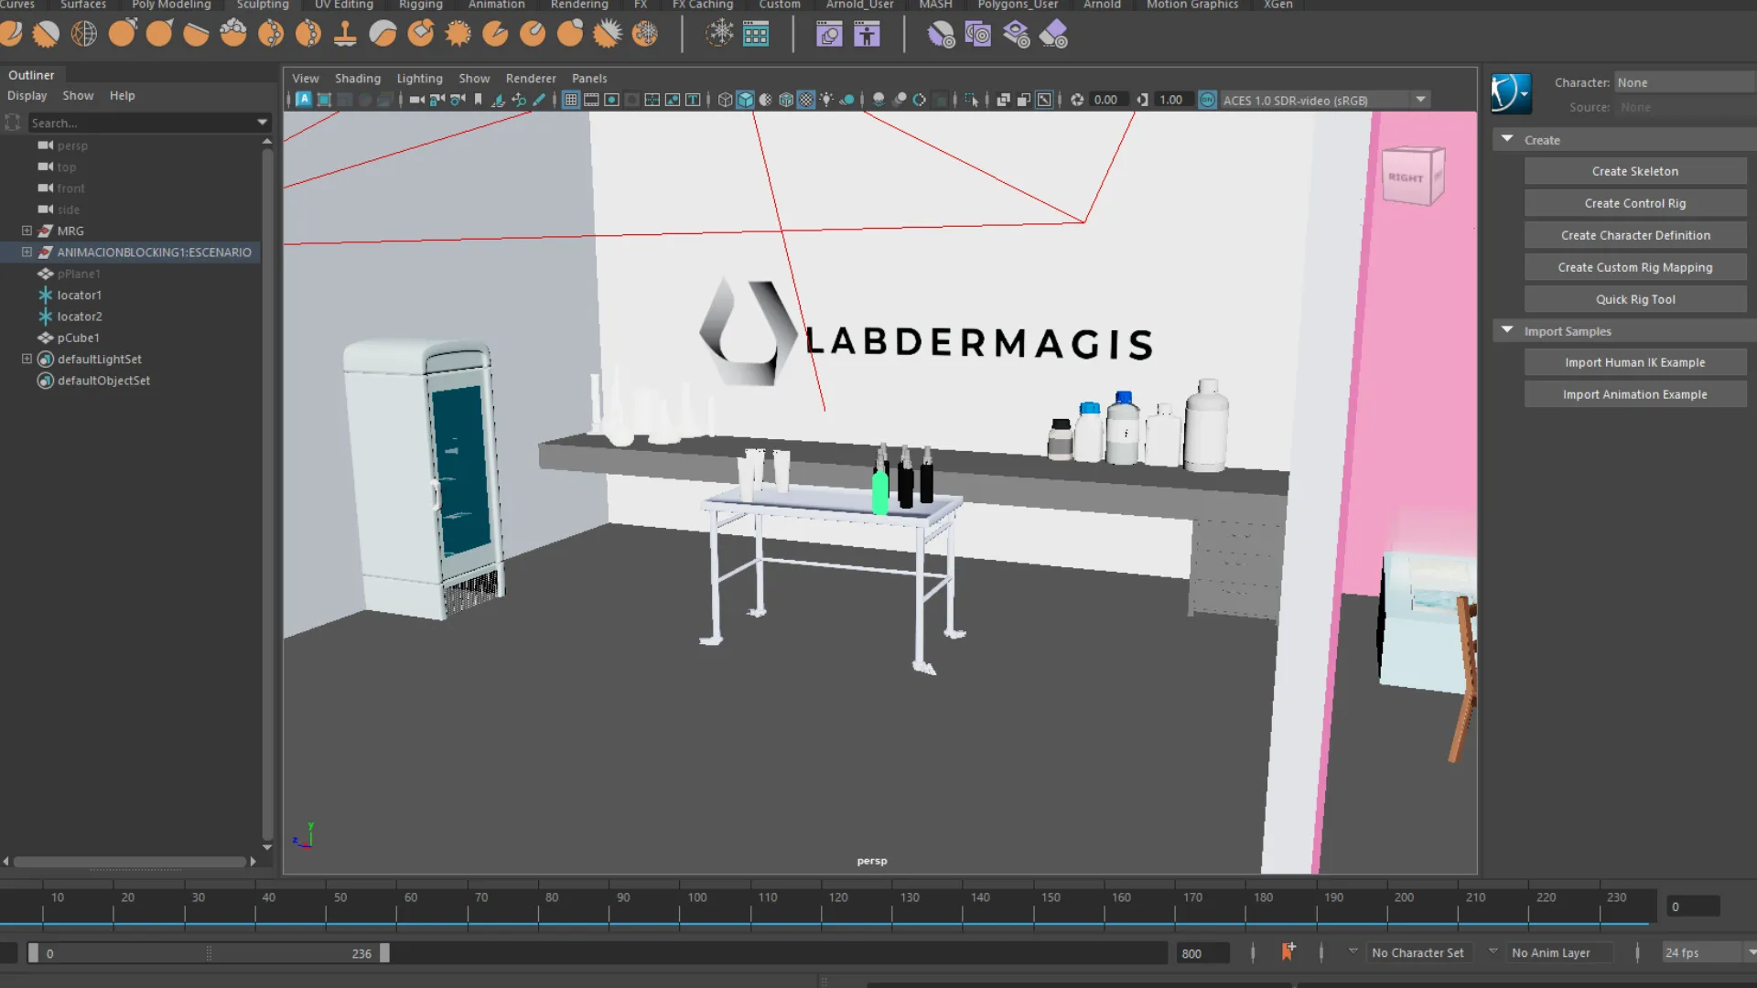Toggle X-Ray Joints display
1757x988 pixels.
tap(1044, 100)
